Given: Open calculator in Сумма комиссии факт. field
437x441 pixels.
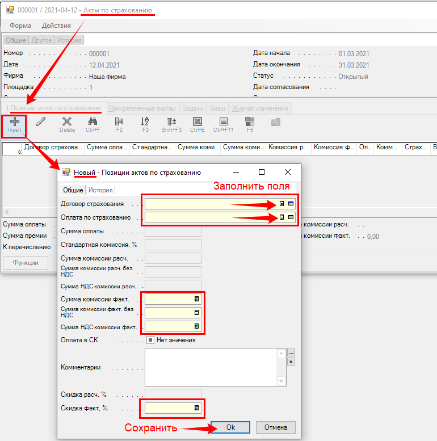Looking at the screenshot, I should click(197, 299).
